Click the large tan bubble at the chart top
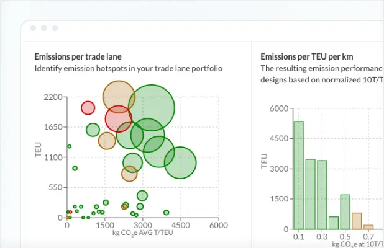 coord(119,95)
